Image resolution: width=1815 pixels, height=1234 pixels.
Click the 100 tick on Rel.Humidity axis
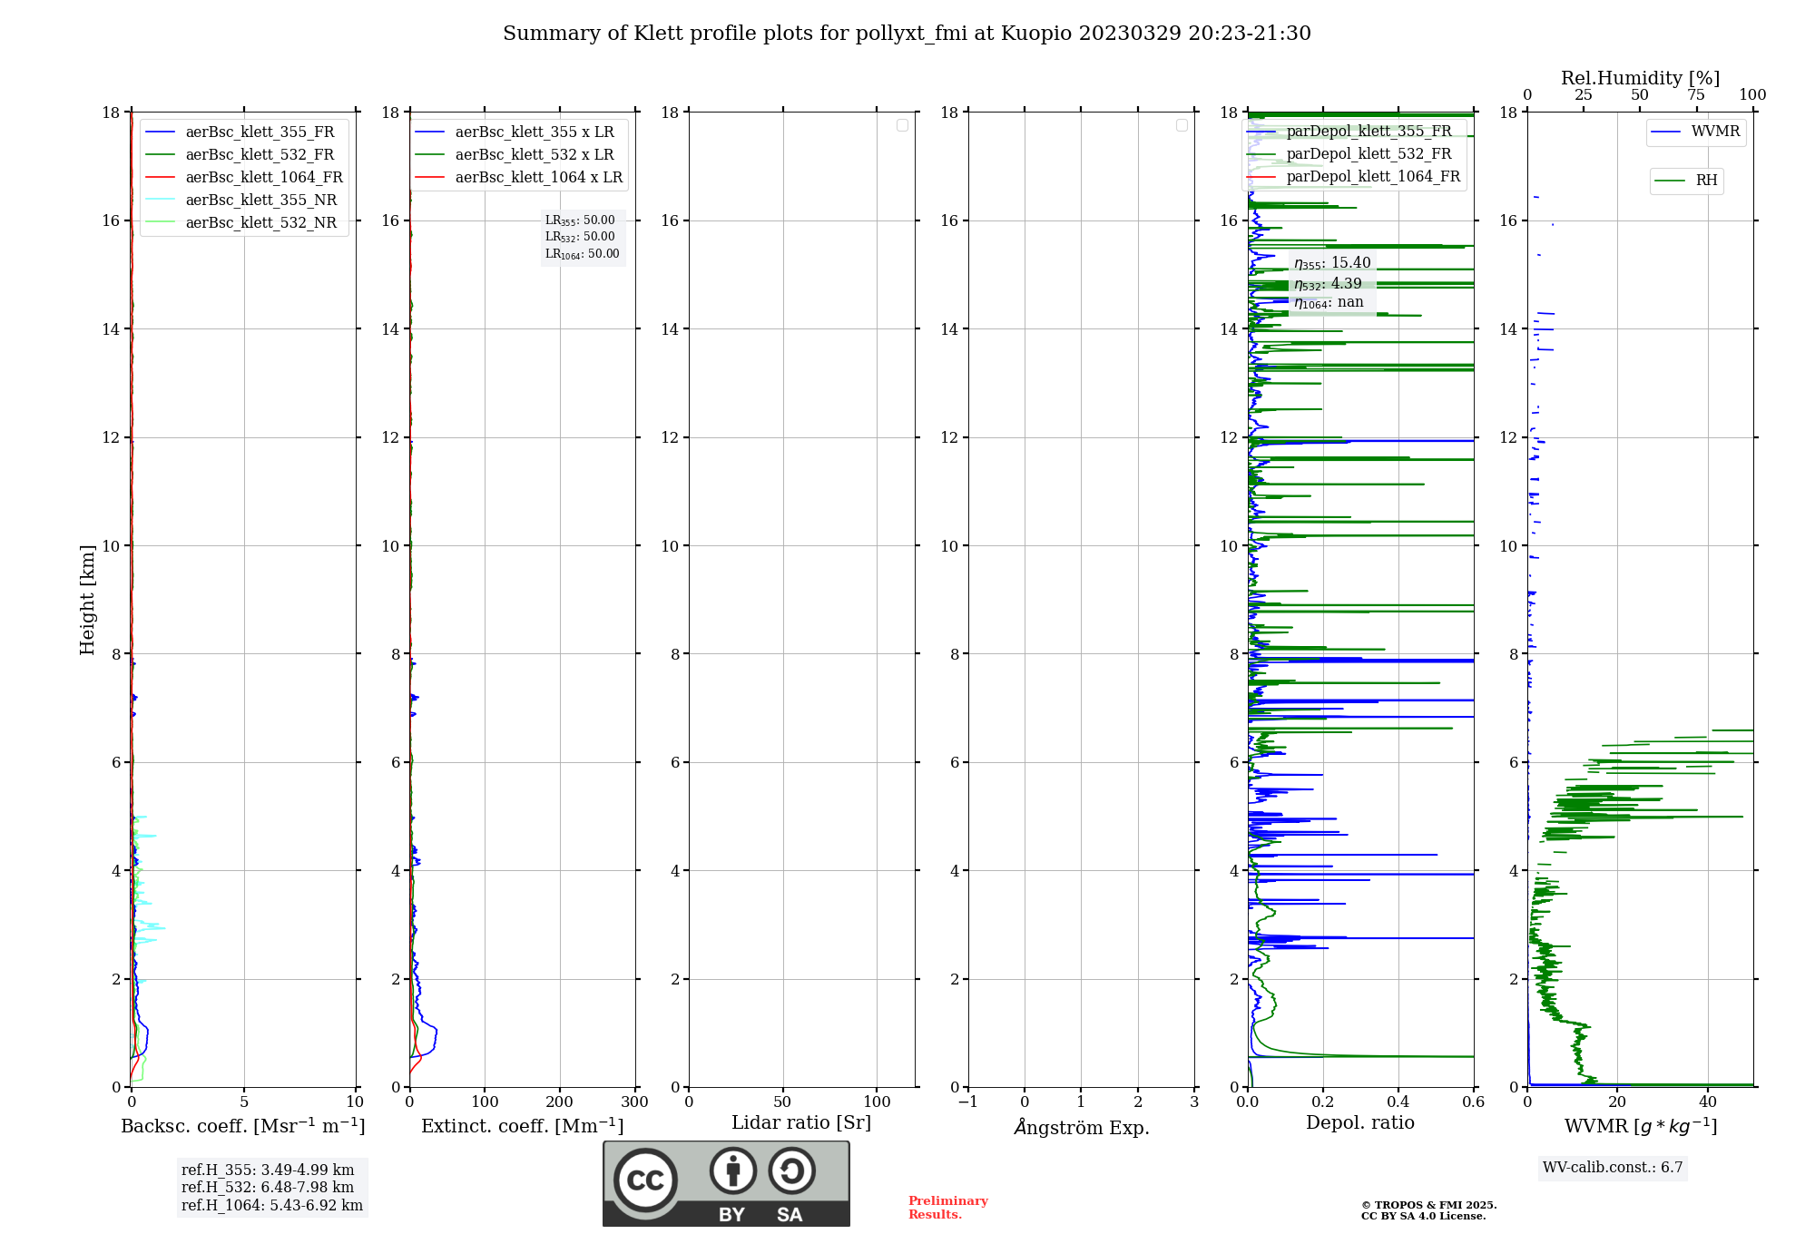(1752, 95)
